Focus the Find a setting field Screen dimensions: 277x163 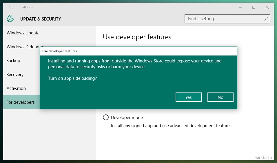click(x=227, y=19)
